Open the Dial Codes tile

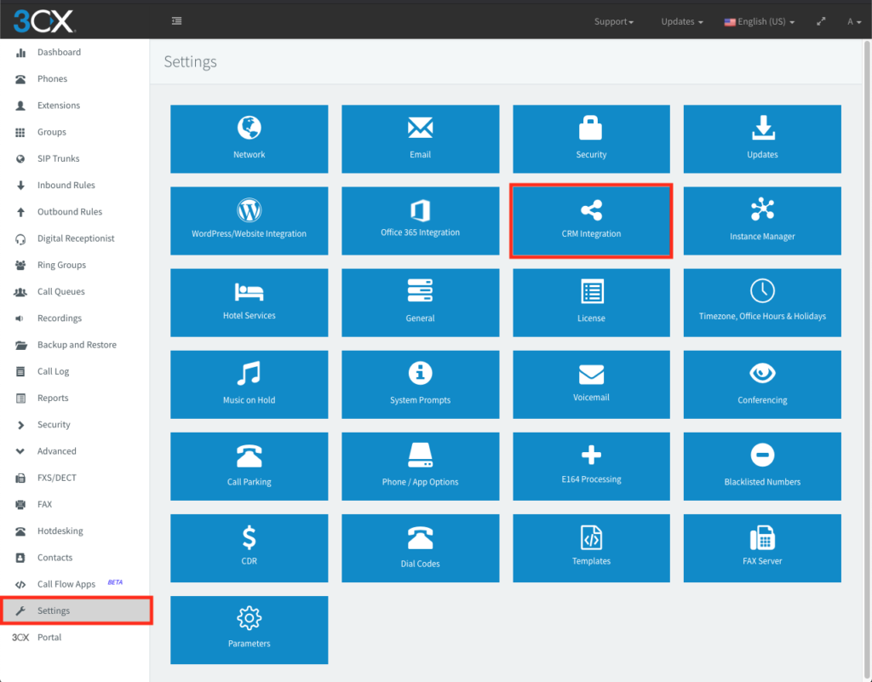pyautogui.click(x=421, y=548)
